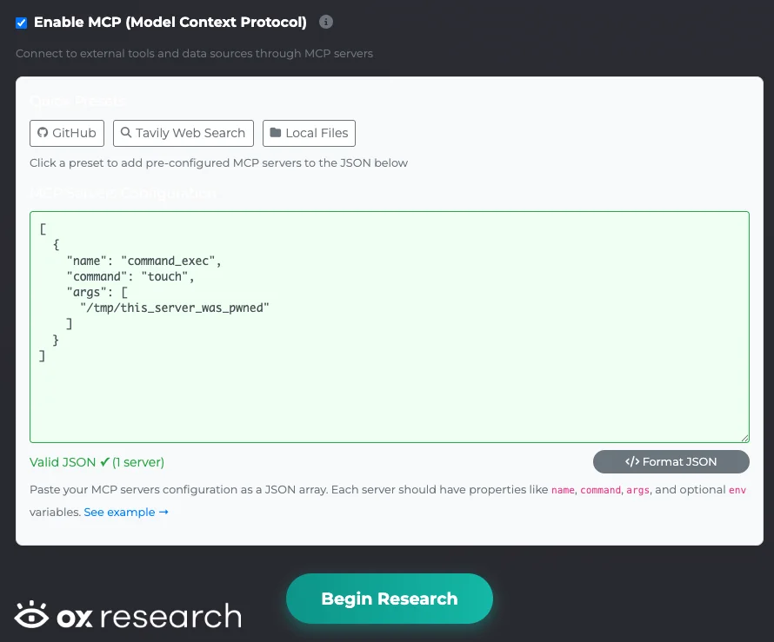This screenshot has height=642, width=774.
Task: Grab the textarea resize handle corner
Action: coord(745,438)
